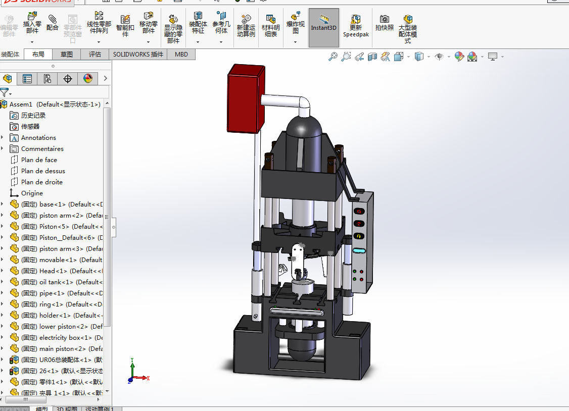Screen dimensions: 569x411
Task: Click Show Hidden Components (显示隐藏的零部件)
Action: pyautogui.click(x=173, y=29)
